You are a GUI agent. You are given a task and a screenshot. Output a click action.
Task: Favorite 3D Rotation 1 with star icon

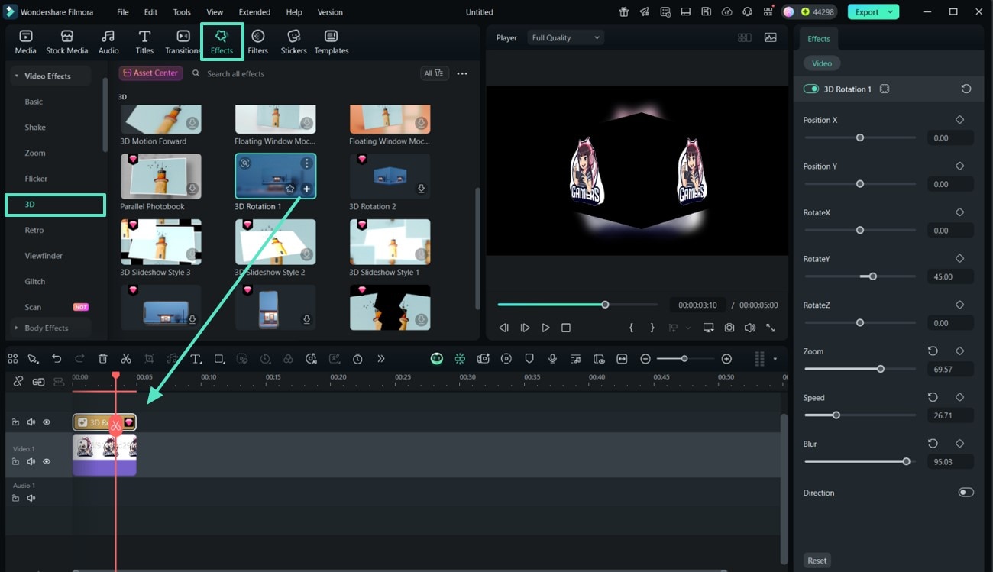click(x=290, y=189)
